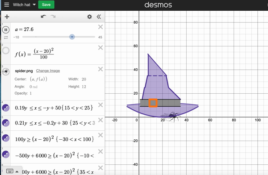
Task: Toggle visibility of spider.png image
Action: pos(6,71)
